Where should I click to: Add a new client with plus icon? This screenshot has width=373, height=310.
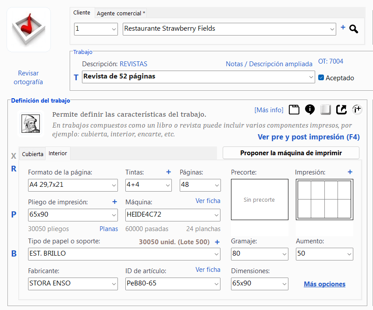(x=343, y=28)
